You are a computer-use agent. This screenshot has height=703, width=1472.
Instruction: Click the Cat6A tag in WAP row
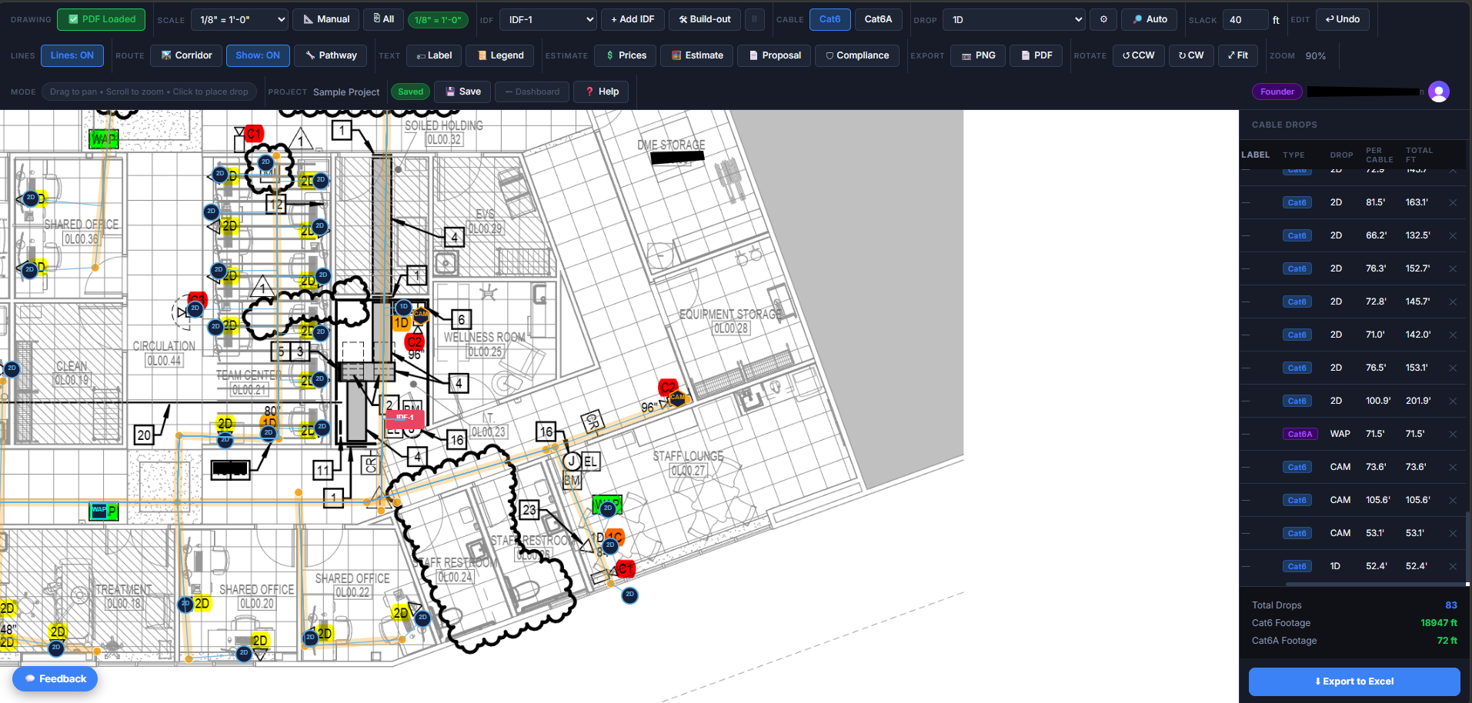[1300, 434]
